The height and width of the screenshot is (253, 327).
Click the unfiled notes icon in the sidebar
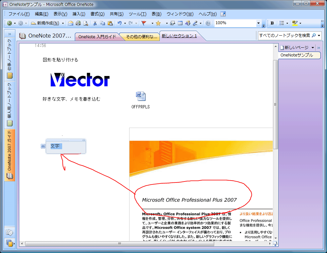(9, 232)
